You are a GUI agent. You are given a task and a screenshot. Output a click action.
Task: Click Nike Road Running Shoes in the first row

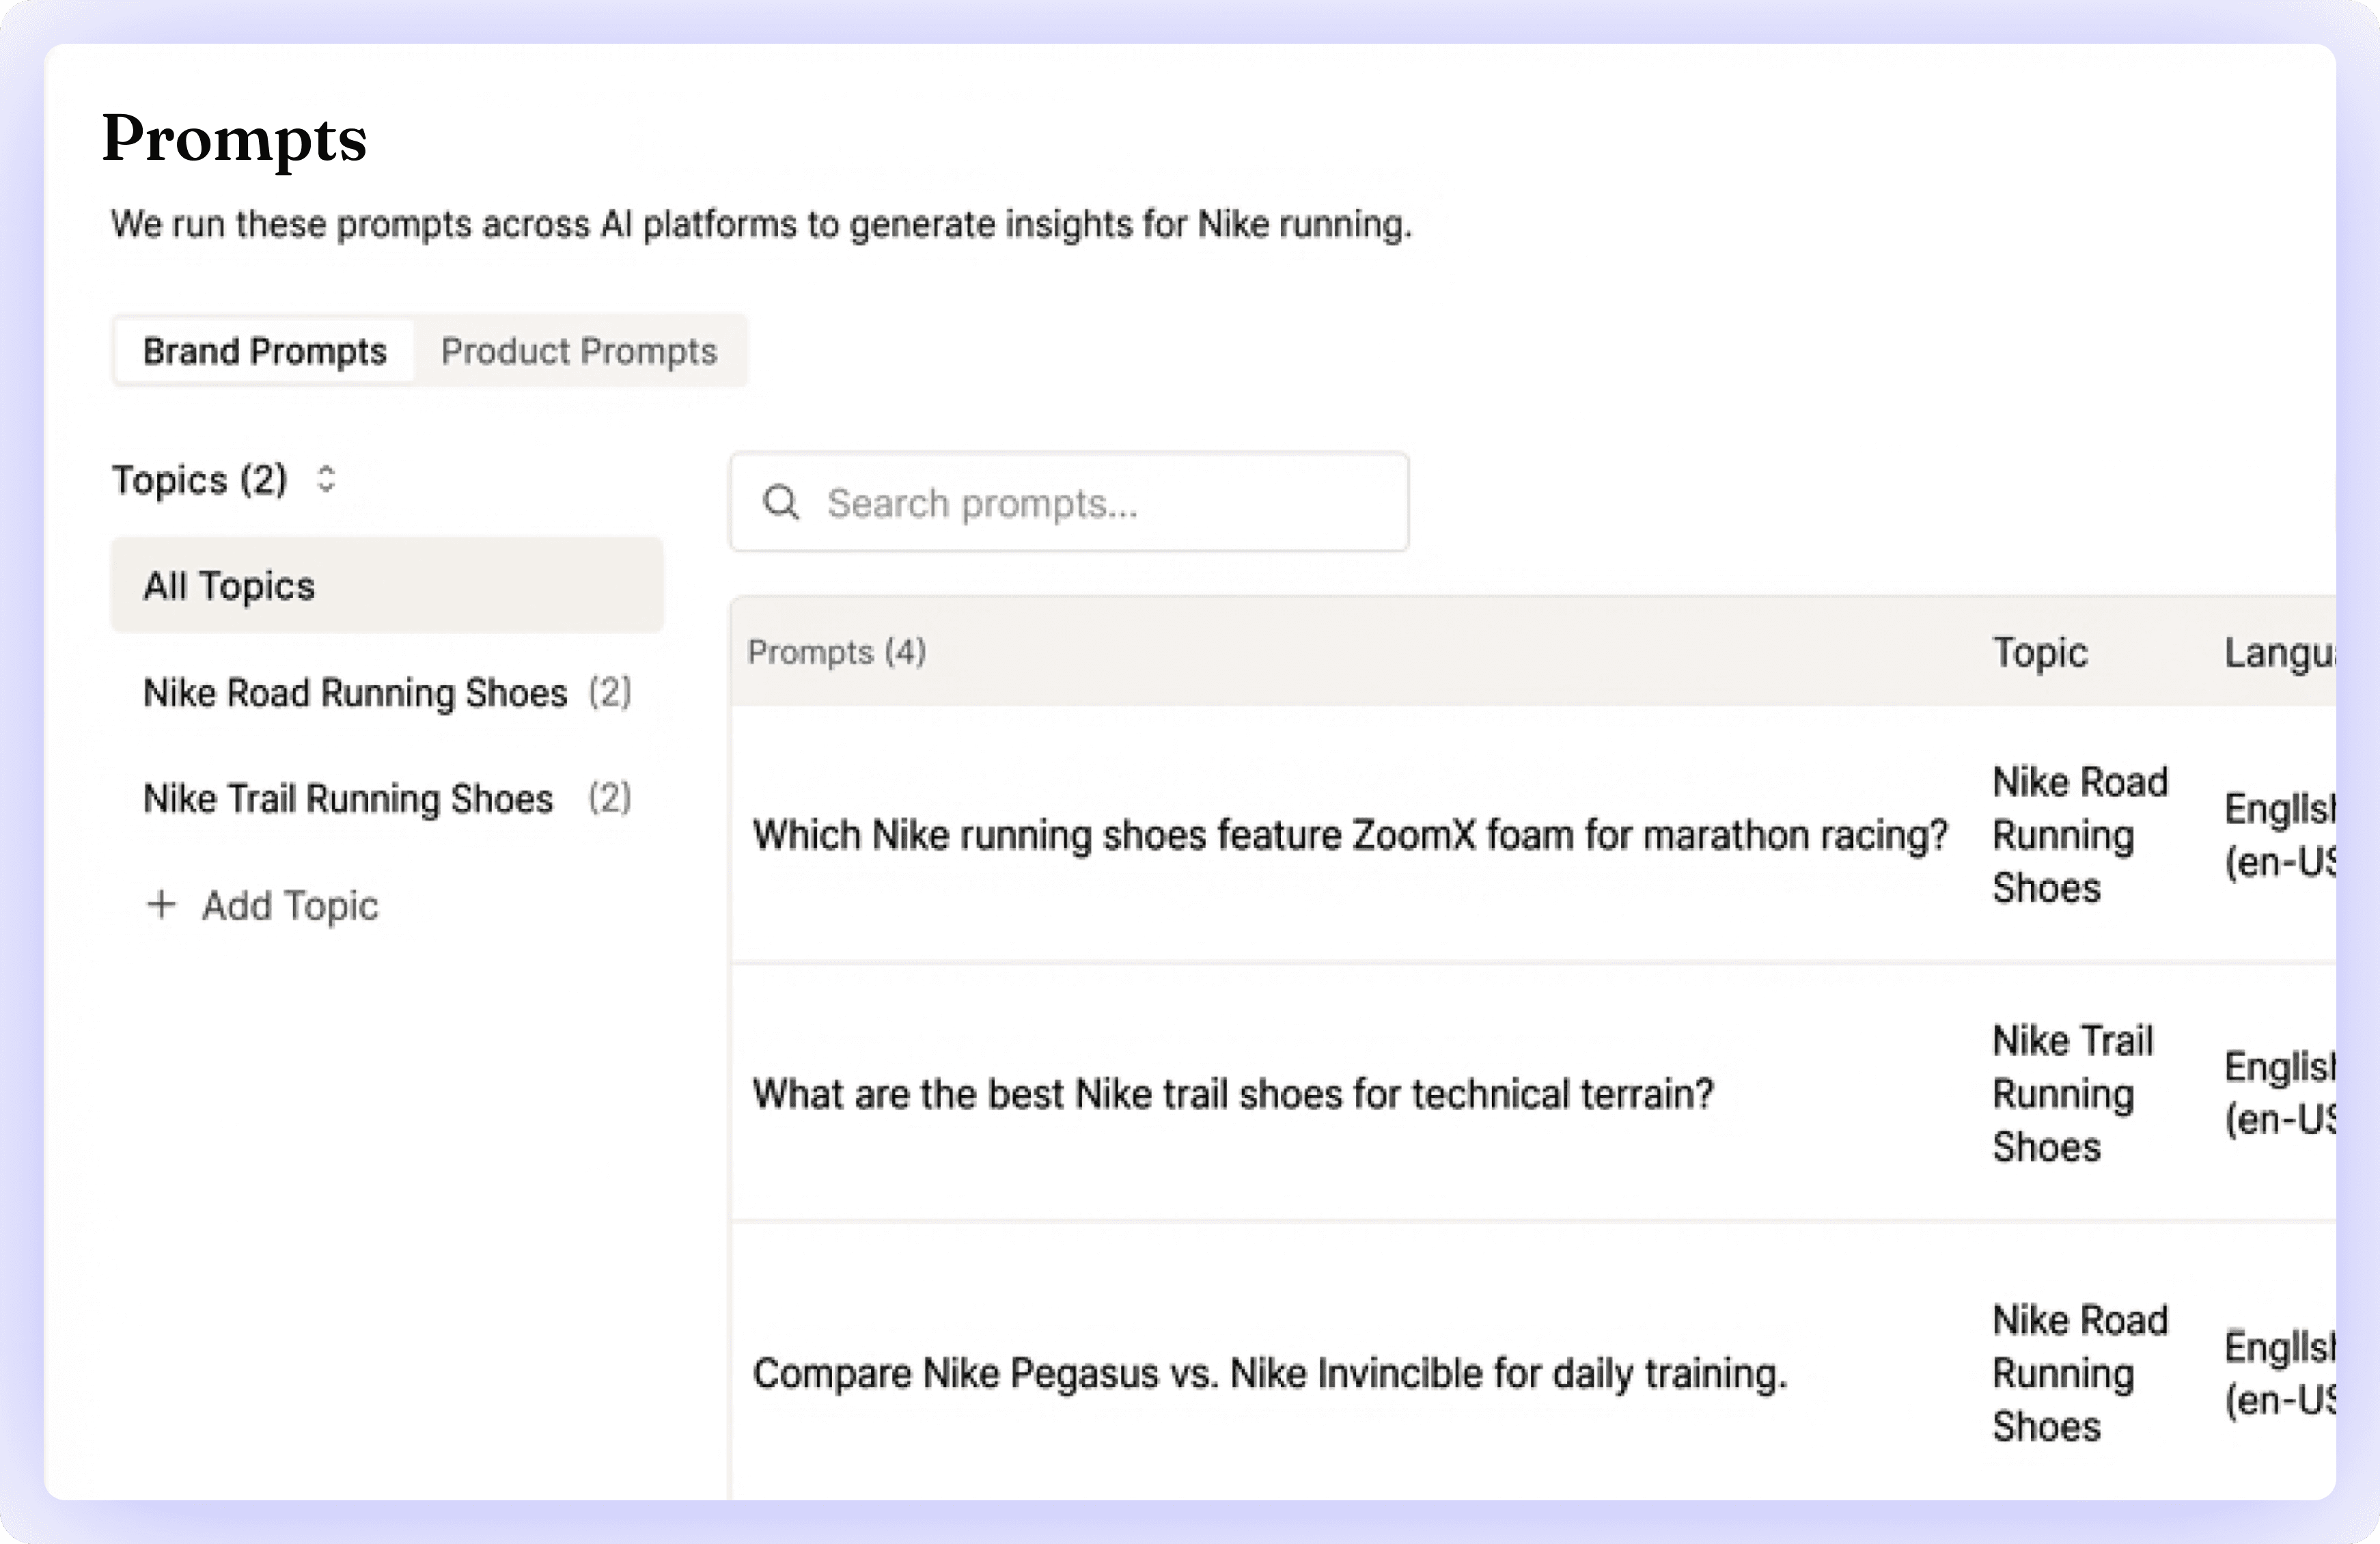pos(2079,835)
